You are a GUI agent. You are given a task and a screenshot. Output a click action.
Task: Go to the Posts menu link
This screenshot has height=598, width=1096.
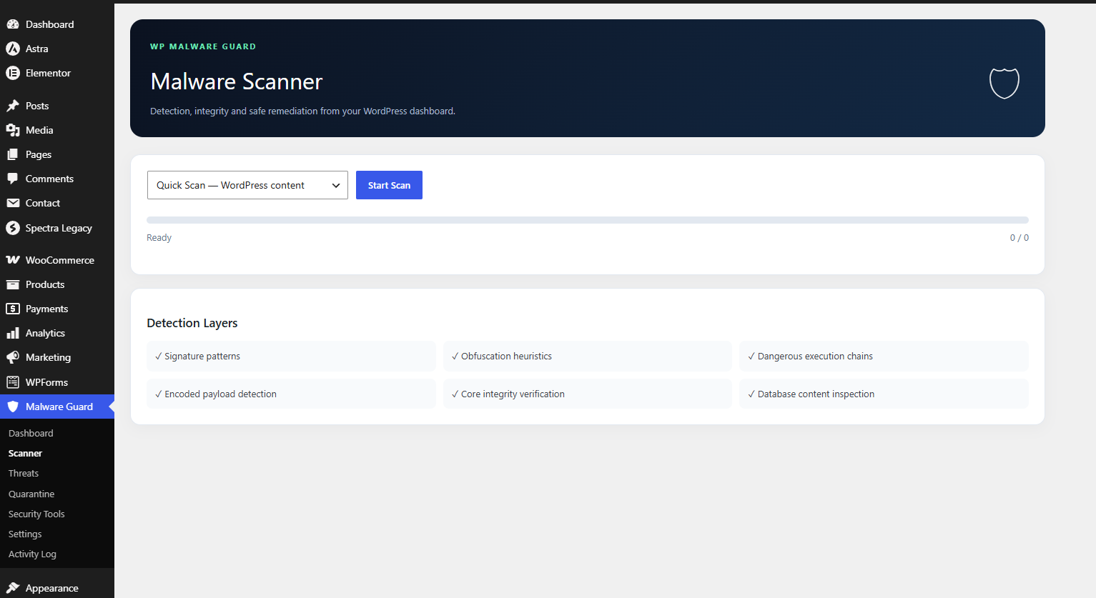(x=57, y=106)
